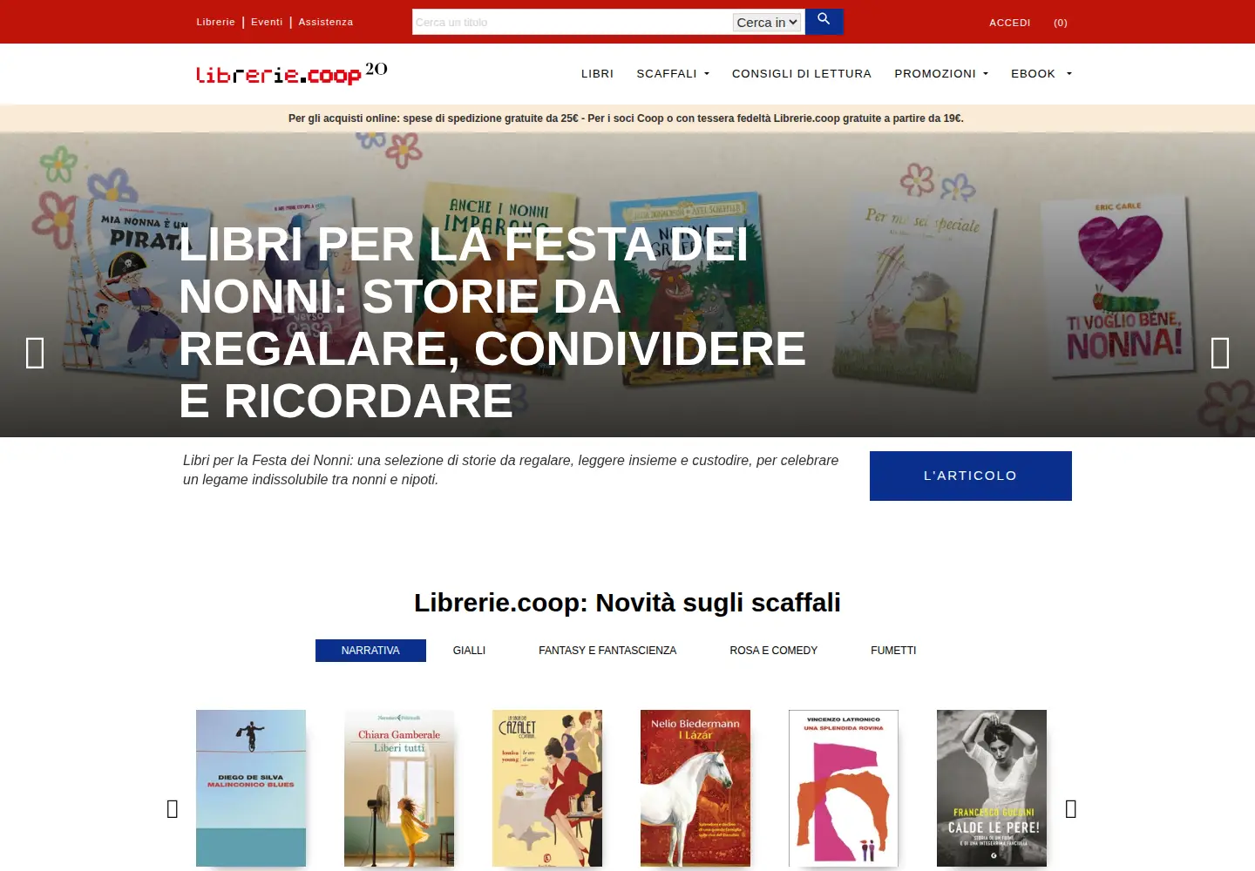The image size is (1255, 871).
Task: Click the L'ARTICOLO button
Action: coord(971,476)
